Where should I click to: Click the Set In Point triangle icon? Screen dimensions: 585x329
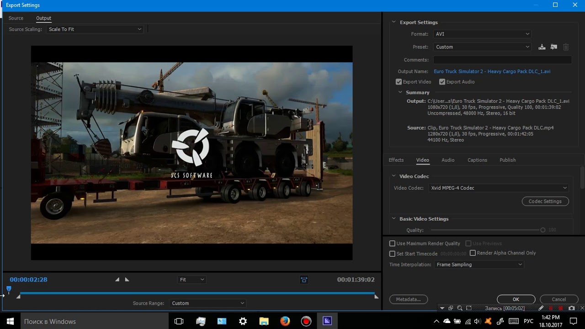point(117,279)
